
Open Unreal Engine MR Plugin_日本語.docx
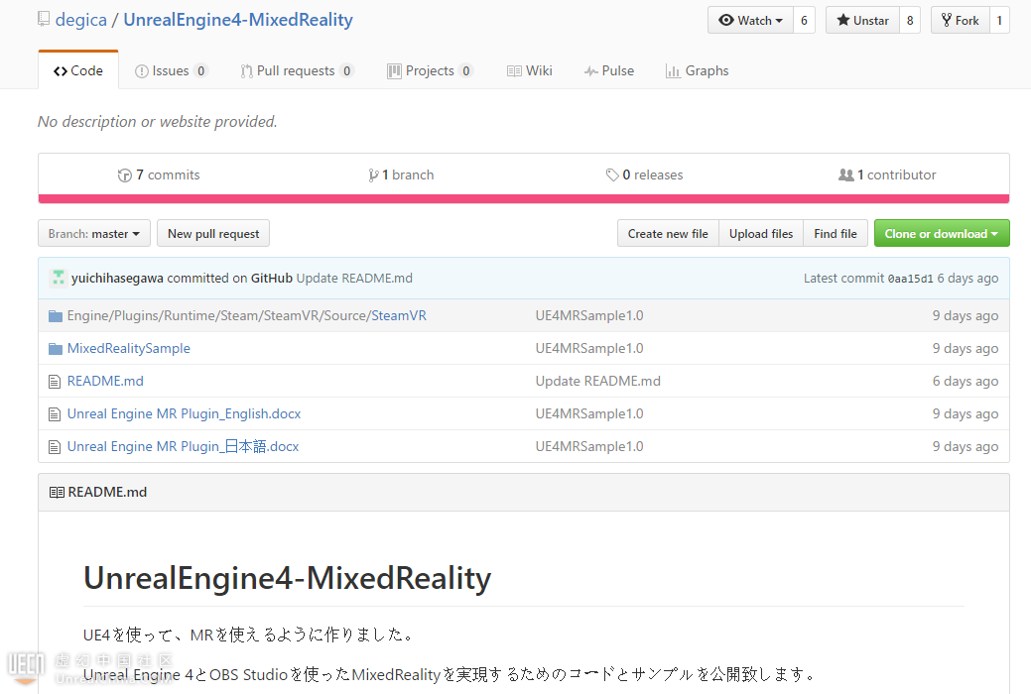point(183,447)
